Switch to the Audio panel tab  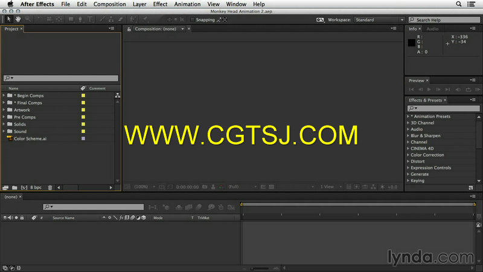point(432,28)
